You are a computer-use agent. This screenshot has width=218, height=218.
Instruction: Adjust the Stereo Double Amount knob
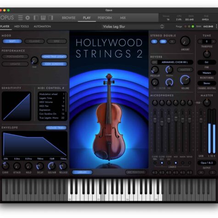coord(185,41)
